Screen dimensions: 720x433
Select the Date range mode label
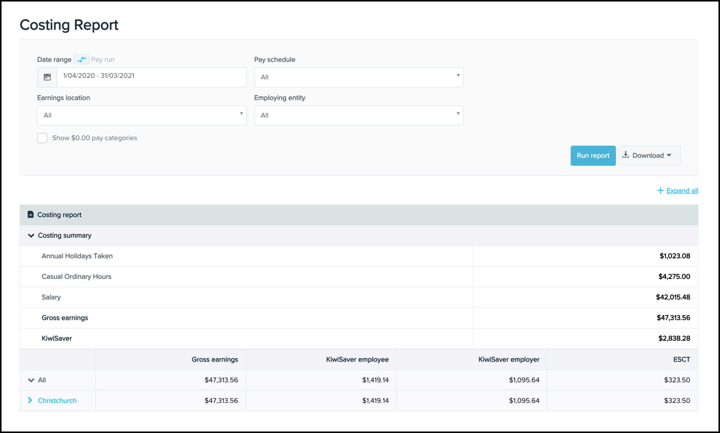coord(54,60)
